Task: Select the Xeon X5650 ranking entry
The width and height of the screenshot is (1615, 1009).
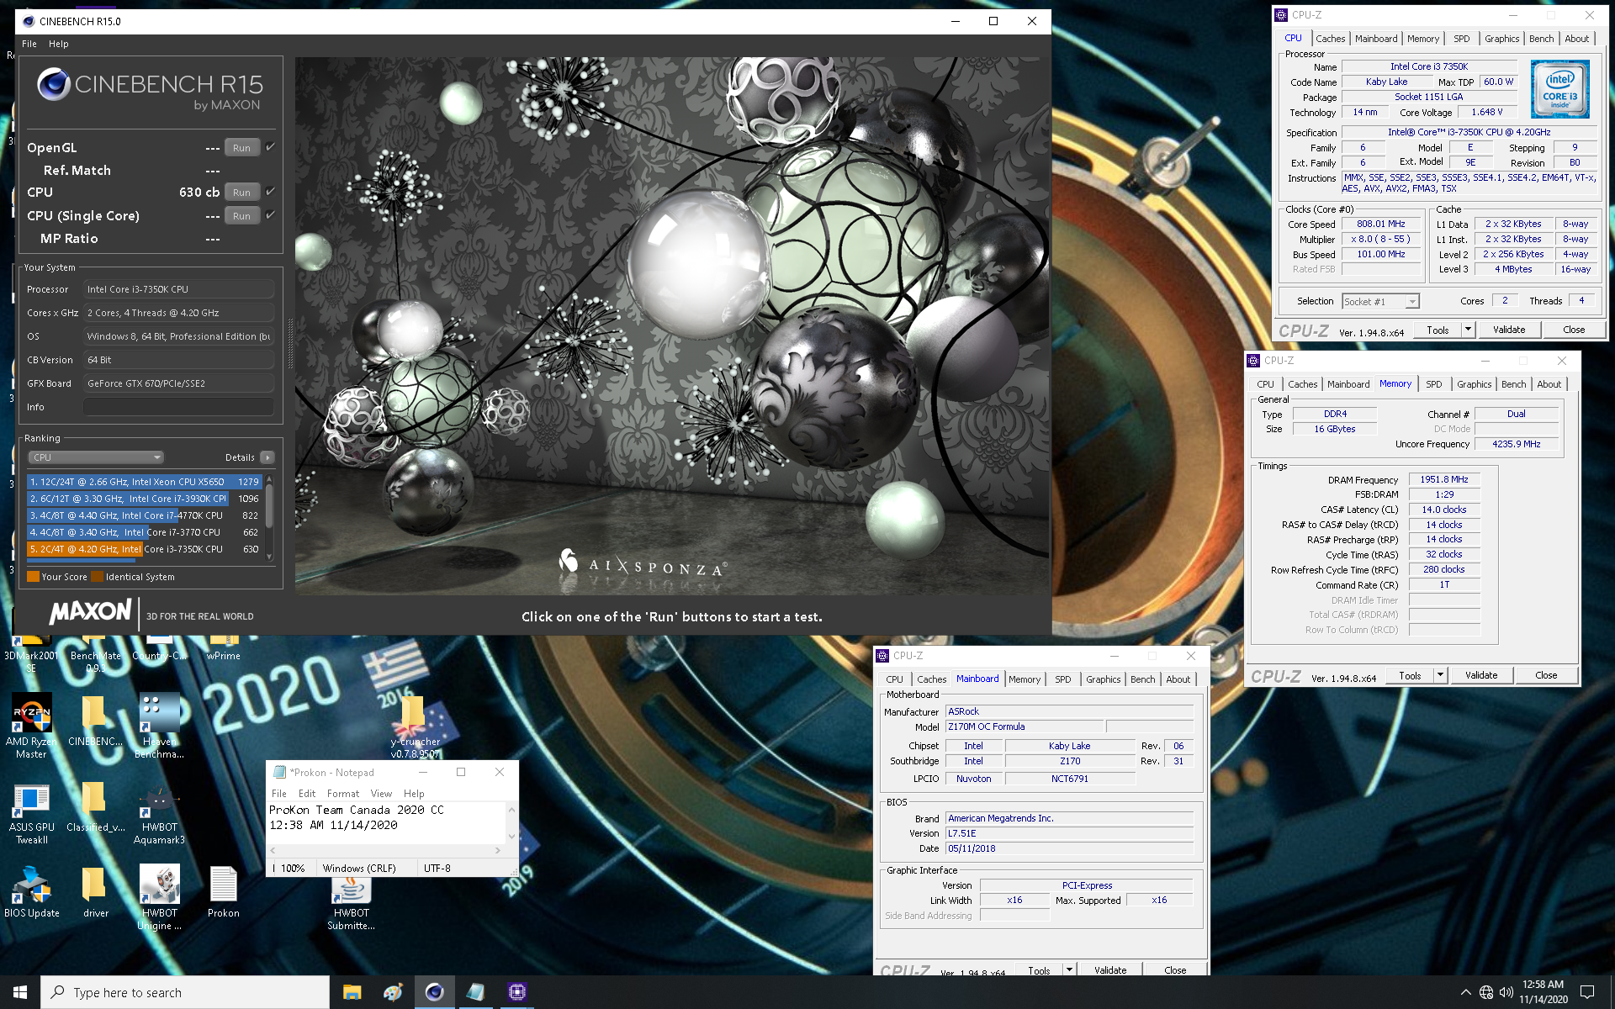Action: tap(145, 482)
